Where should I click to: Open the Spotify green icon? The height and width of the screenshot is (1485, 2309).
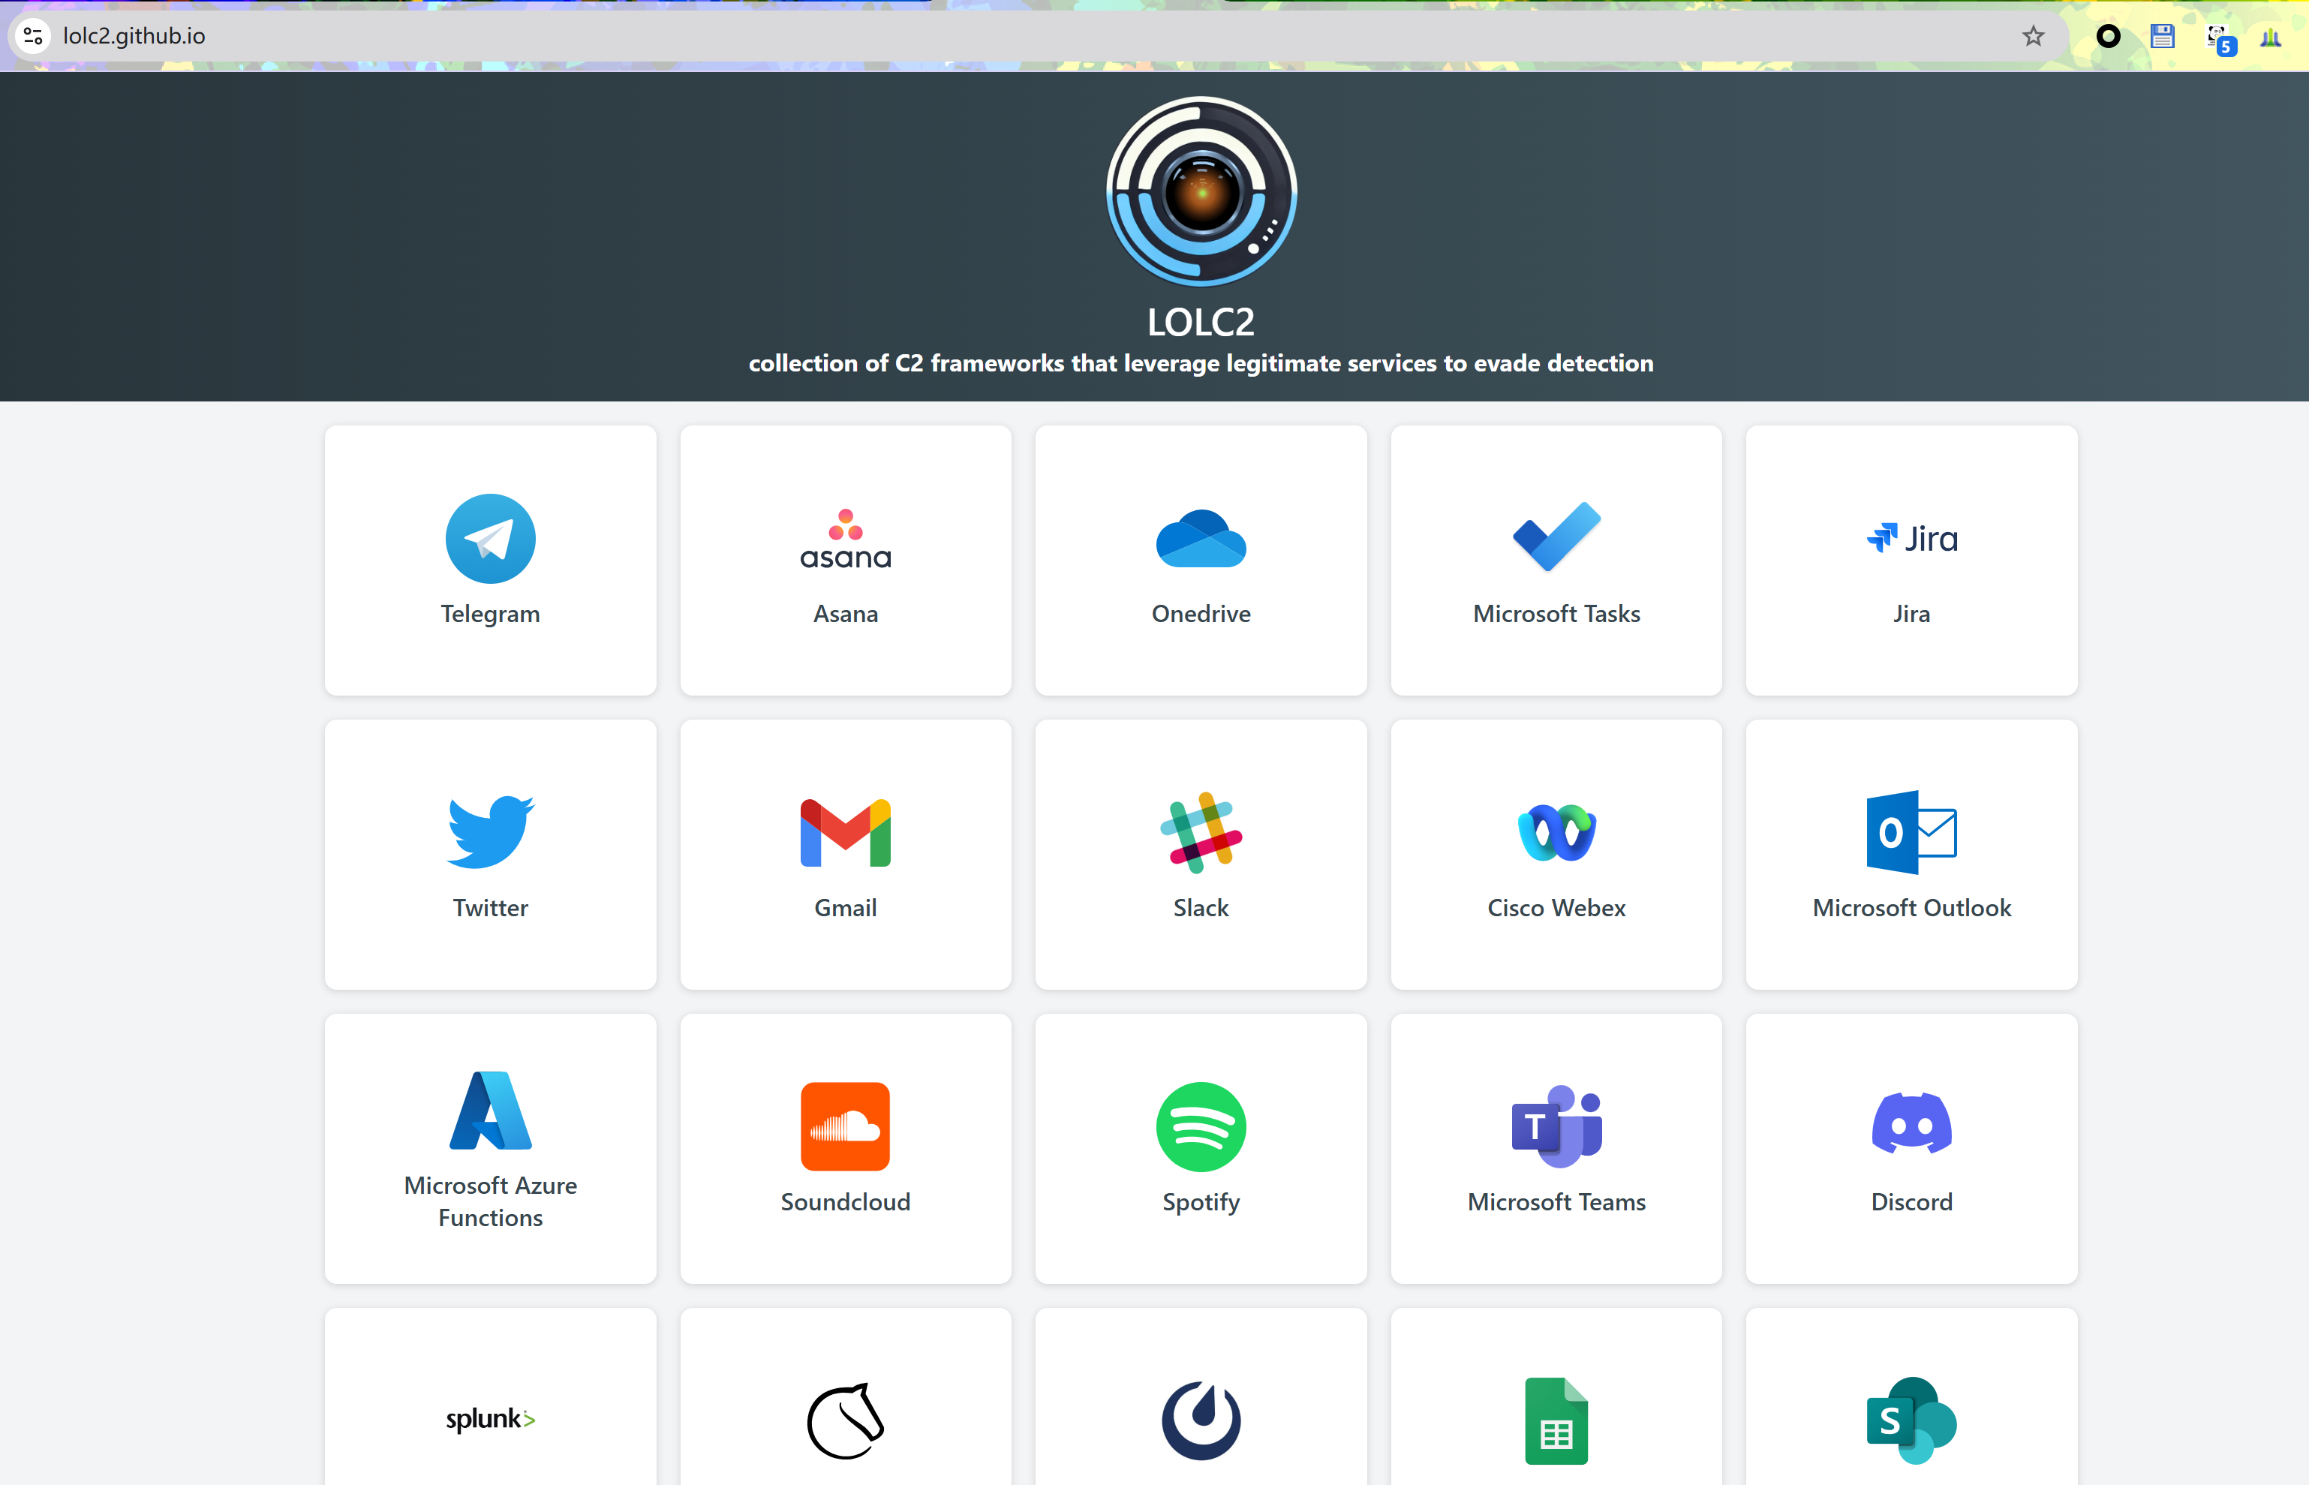pos(1201,1126)
